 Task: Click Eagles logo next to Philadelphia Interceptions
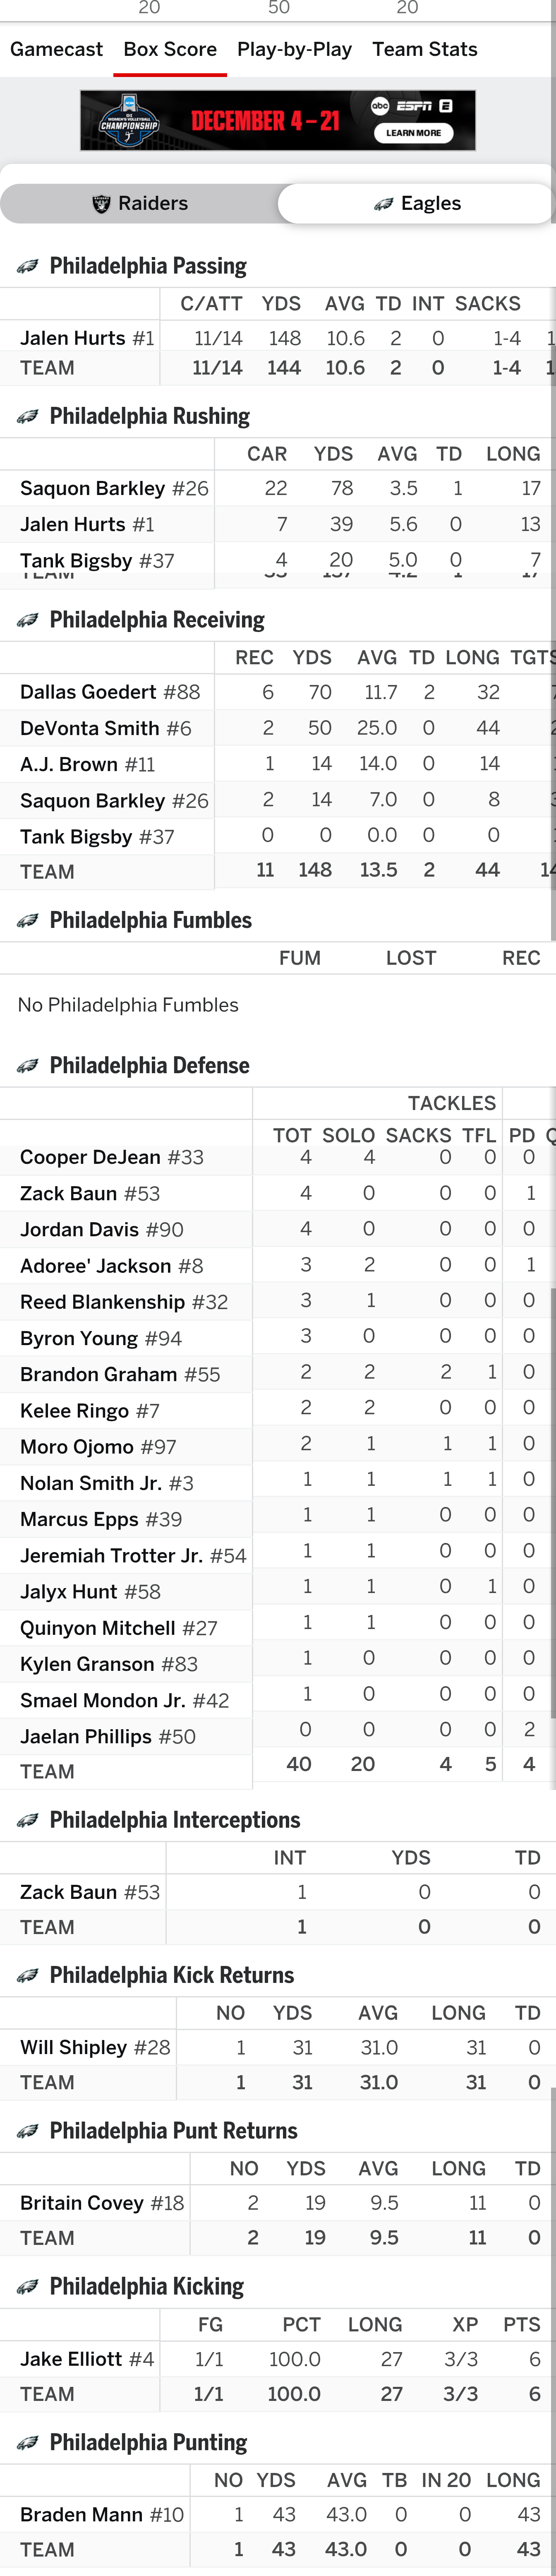[x=27, y=1820]
